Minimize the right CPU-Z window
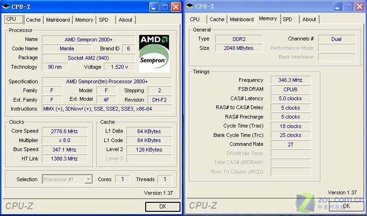This screenshot has width=367, height=216. coord(337,7)
